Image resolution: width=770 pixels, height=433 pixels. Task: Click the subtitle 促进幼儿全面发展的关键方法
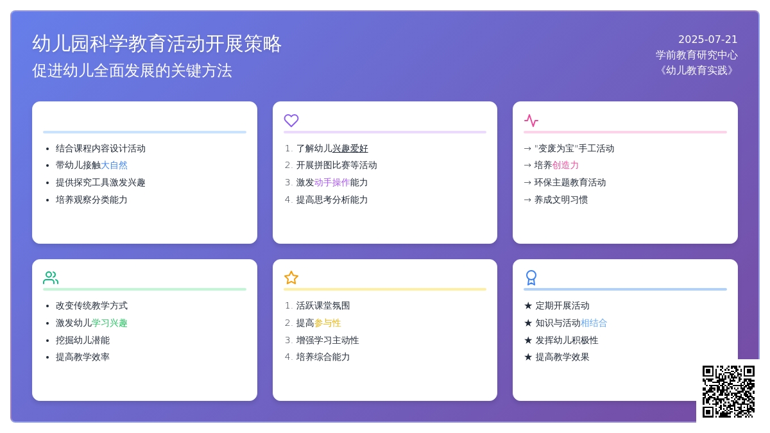(x=132, y=71)
